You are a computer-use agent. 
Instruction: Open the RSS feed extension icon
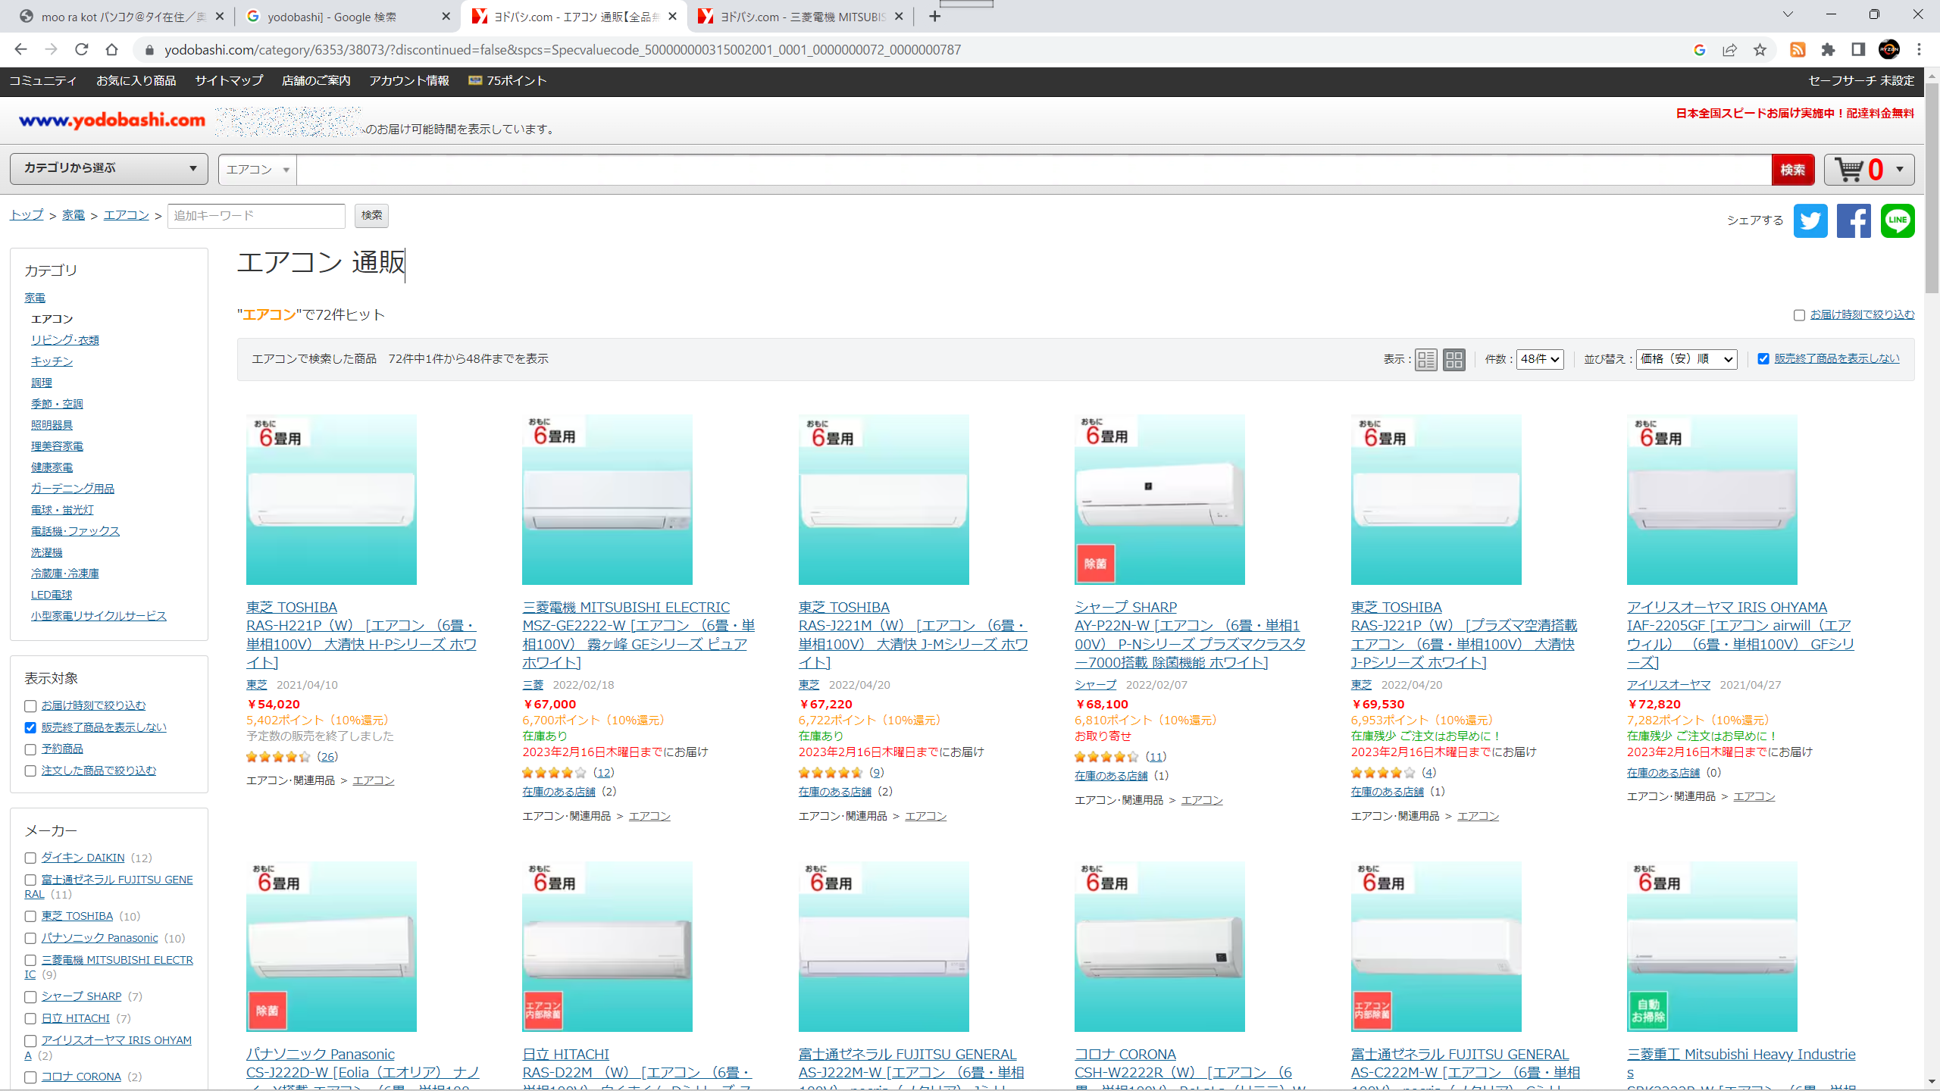click(x=1798, y=50)
